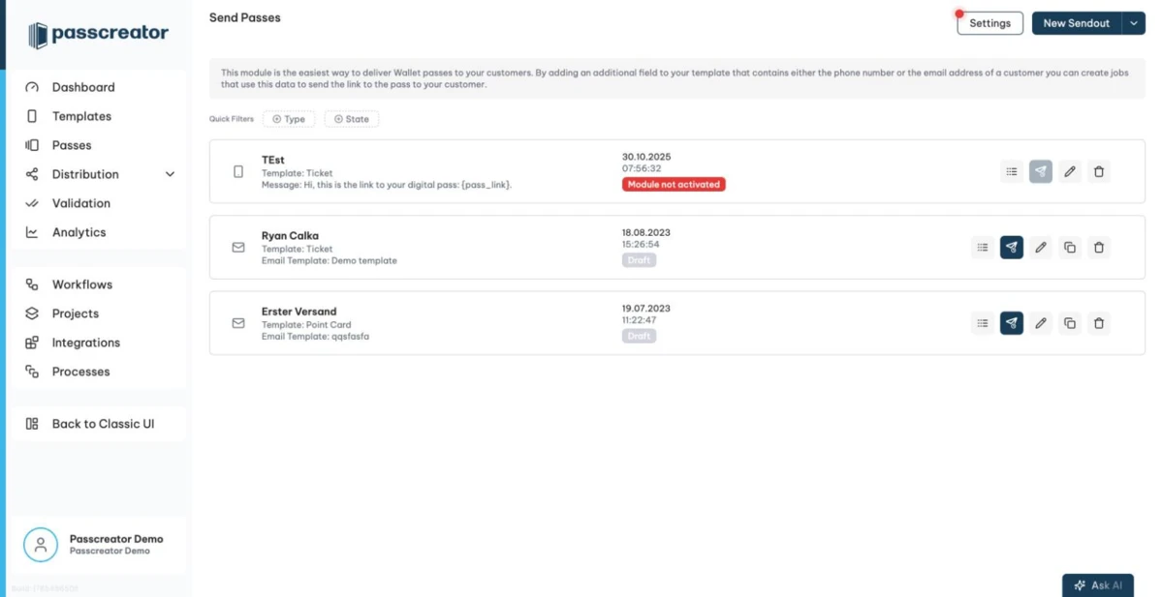Open the Type quick filter
The height and width of the screenshot is (597, 1163).
289,119
